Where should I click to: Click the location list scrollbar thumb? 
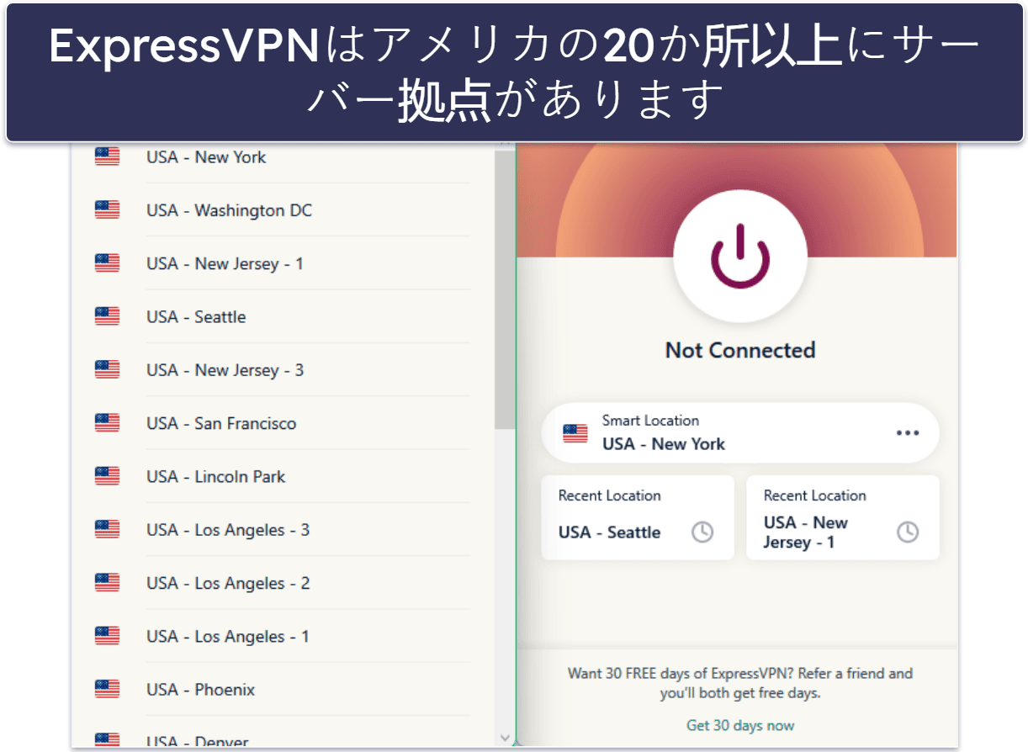505,289
